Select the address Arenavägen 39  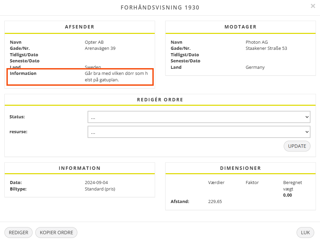pos(100,48)
